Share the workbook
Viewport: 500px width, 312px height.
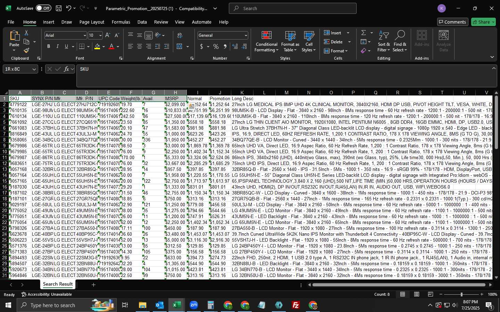tap(483, 22)
